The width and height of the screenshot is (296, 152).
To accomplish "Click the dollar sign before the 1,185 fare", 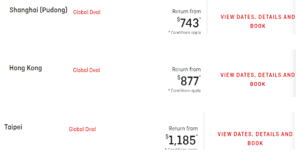I will coord(167,137).
